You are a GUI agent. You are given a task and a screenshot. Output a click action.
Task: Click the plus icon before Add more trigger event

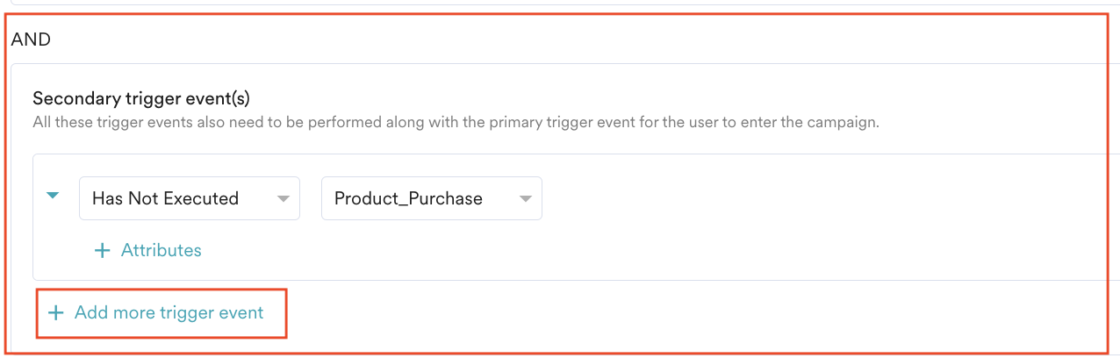tap(56, 313)
